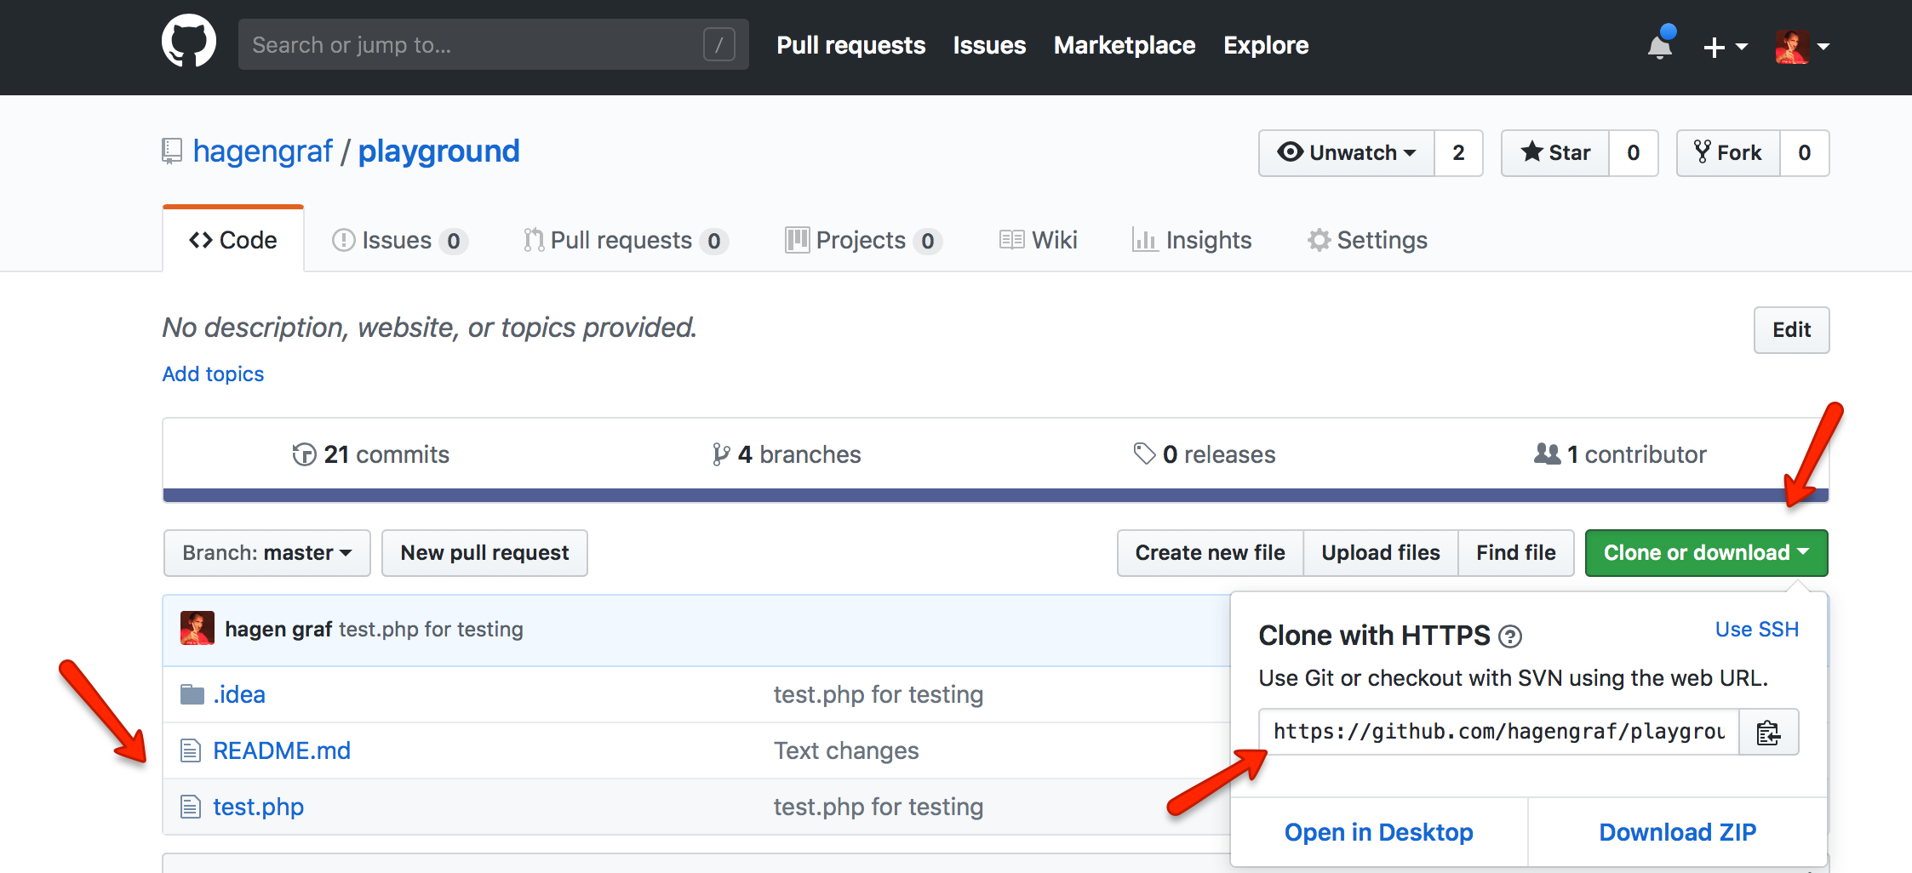
Task: Toggle the Clone or download dropdown
Action: tap(1706, 553)
